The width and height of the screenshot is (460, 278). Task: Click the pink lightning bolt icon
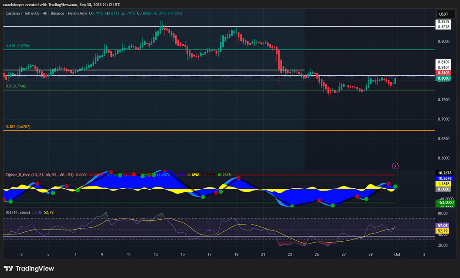pos(395,166)
